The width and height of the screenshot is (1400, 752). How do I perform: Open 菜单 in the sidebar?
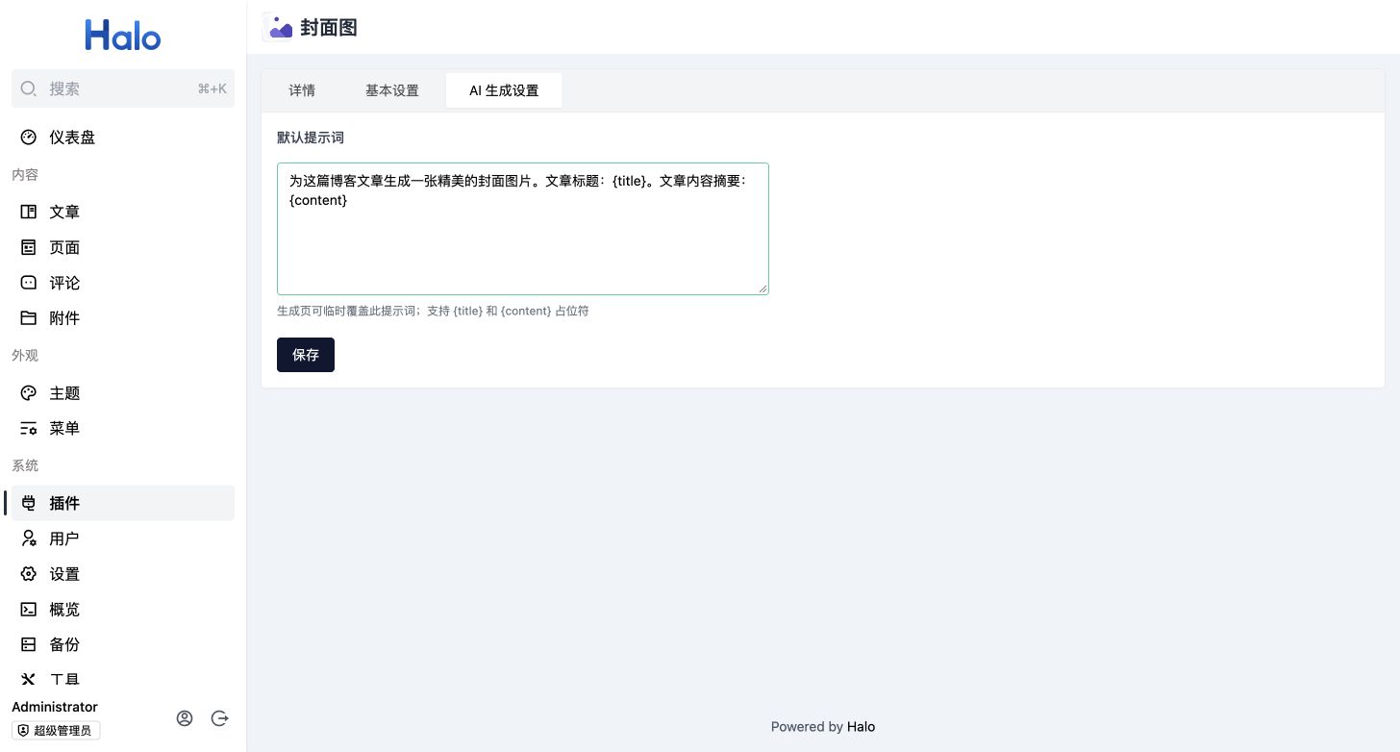click(123, 429)
